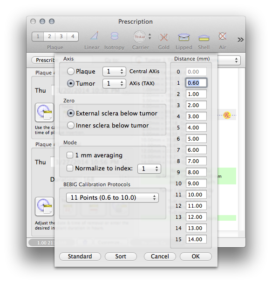Open the Tumor axis number popup
The image size is (272, 284).
coord(114,83)
